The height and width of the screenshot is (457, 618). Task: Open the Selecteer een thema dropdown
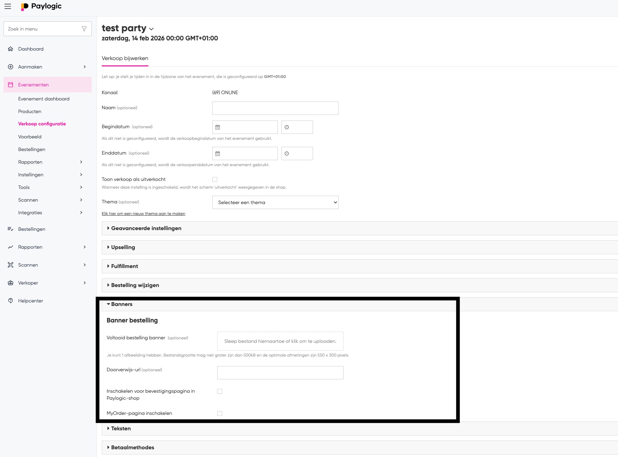275,202
